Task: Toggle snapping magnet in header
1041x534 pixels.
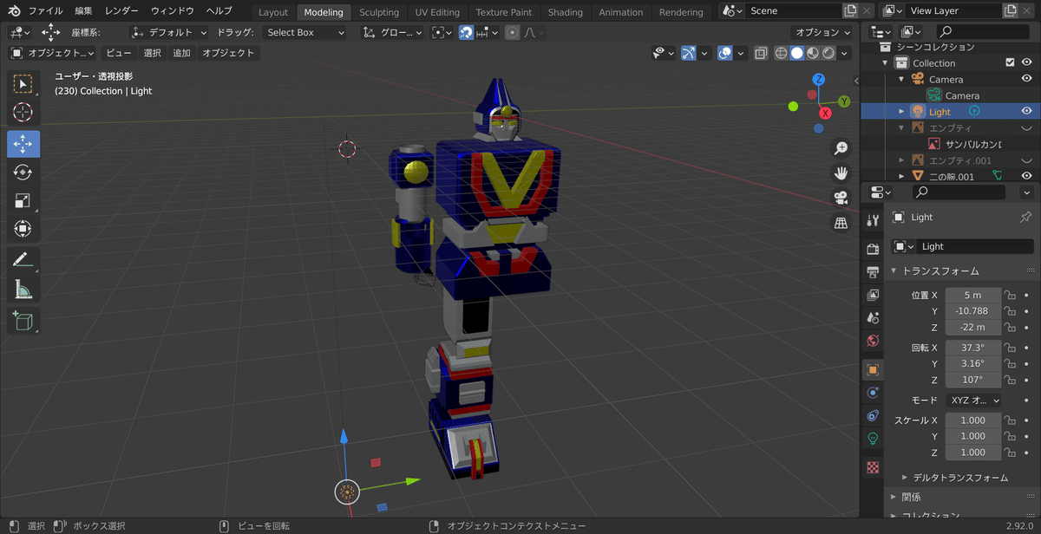Action: coord(466,32)
